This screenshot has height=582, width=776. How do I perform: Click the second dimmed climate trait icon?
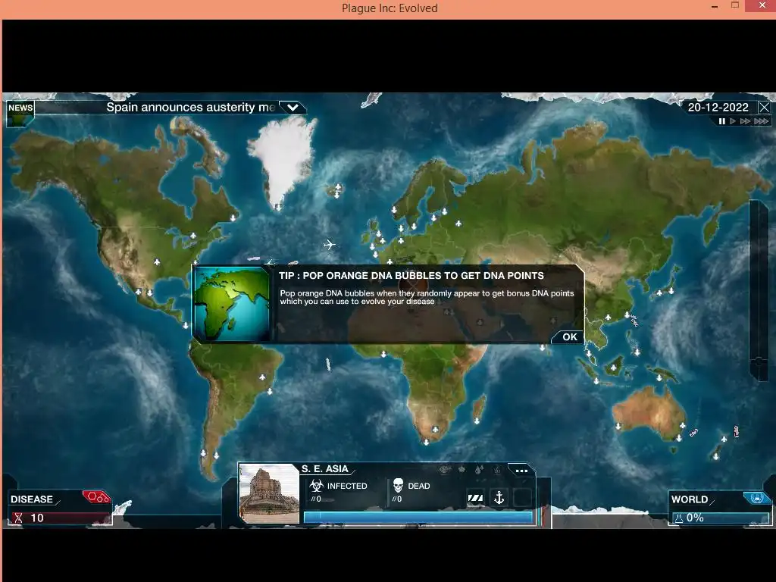pyautogui.click(x=462, y=470)
